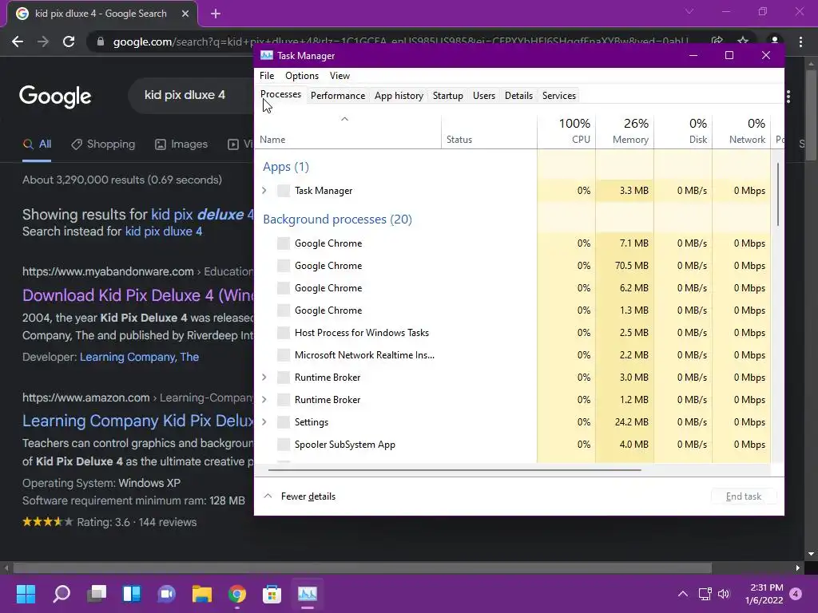Screen dimensions: 818x613
Task: Sort by Disk column header
Action: point(683,131)
